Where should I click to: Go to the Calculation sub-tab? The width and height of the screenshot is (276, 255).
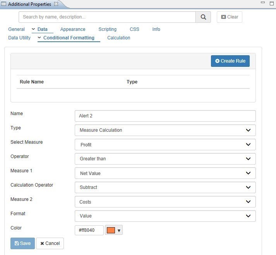118,38
